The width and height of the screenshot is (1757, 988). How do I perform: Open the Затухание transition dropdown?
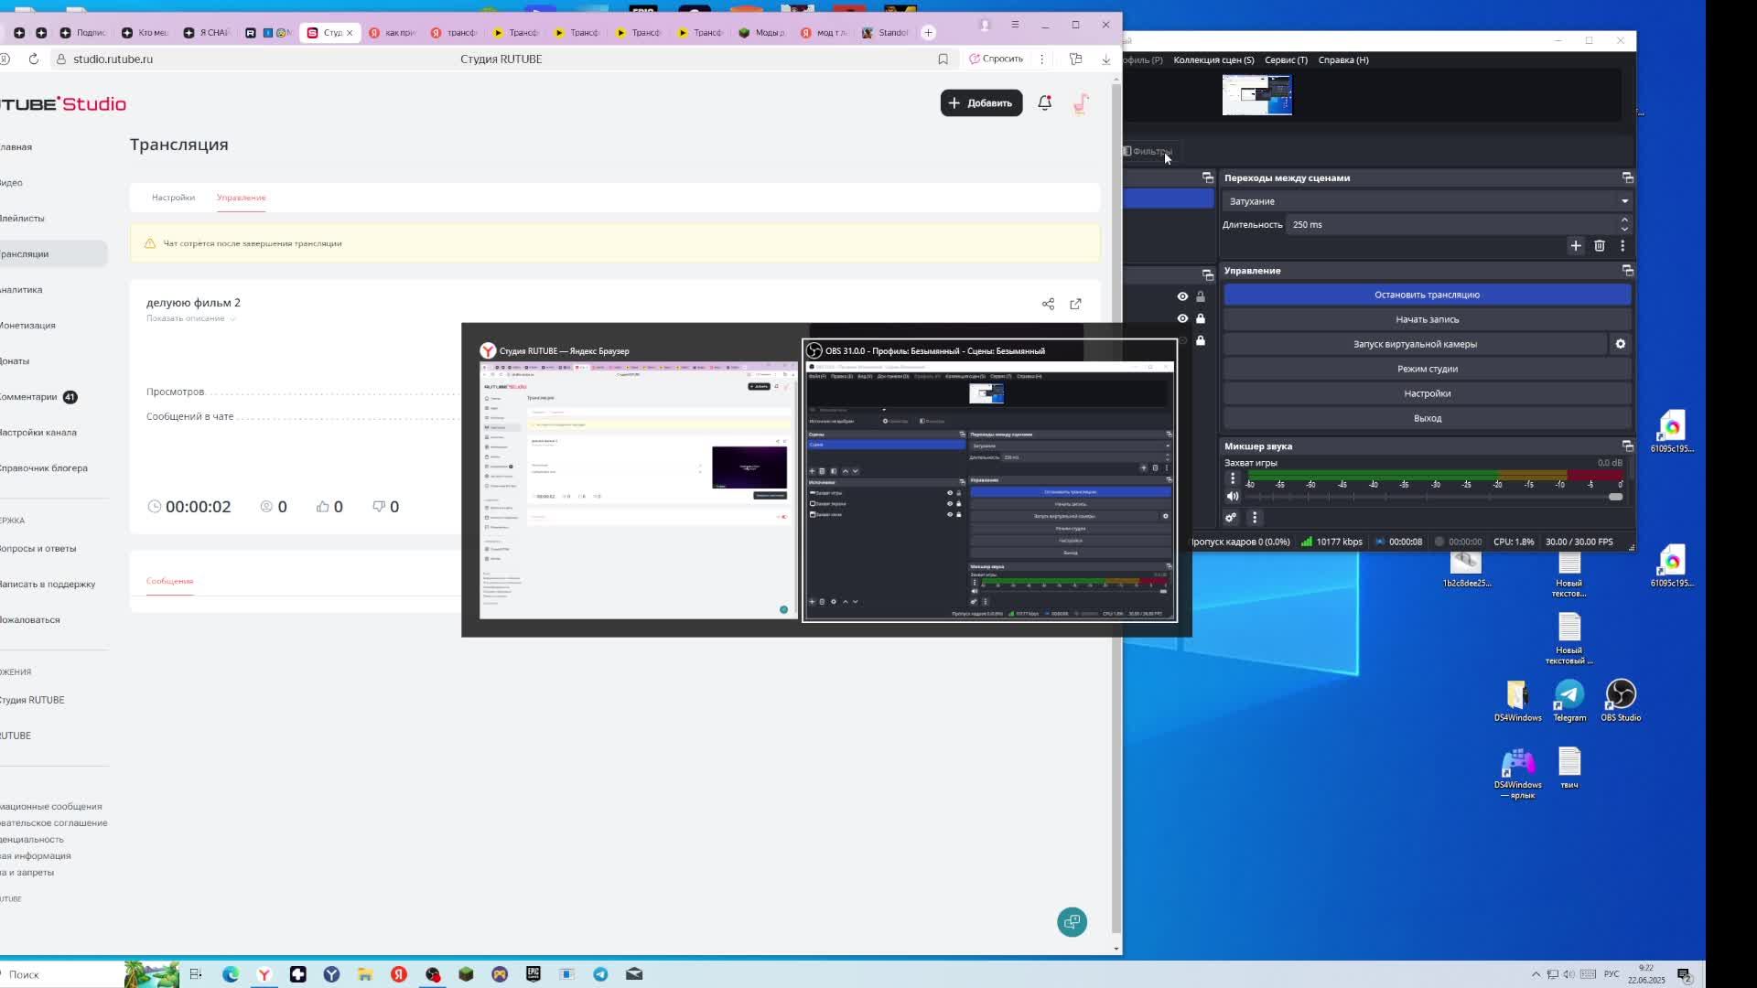tap(1427, 201)
